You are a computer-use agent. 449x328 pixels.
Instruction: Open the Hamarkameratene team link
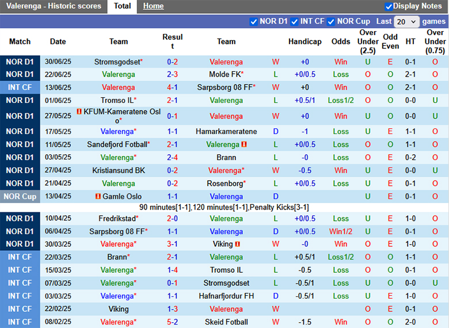click(x=226, y=132)
